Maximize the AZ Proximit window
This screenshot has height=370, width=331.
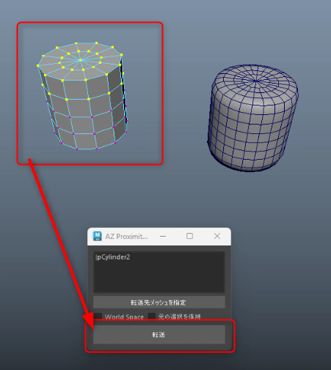189,236
